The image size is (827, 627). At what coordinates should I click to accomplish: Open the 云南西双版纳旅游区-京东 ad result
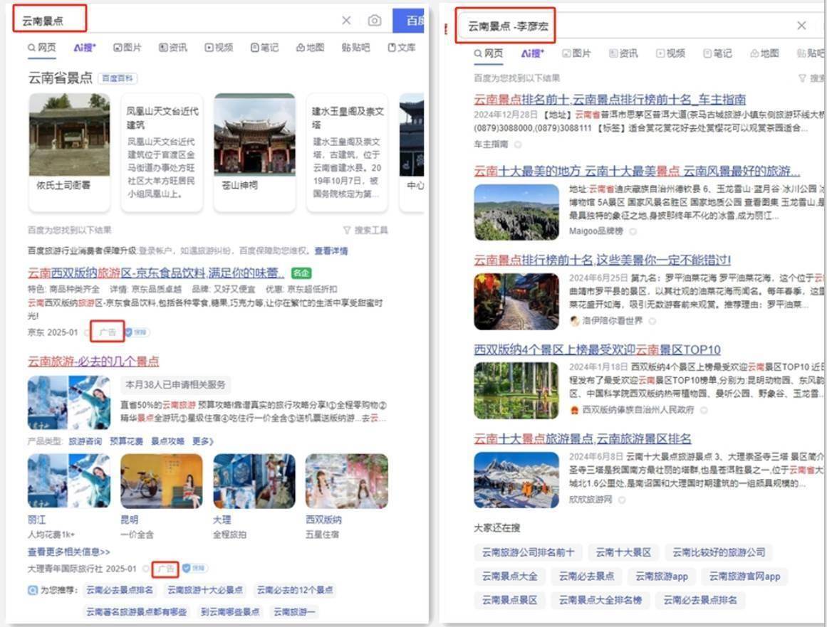click(156, 273)
